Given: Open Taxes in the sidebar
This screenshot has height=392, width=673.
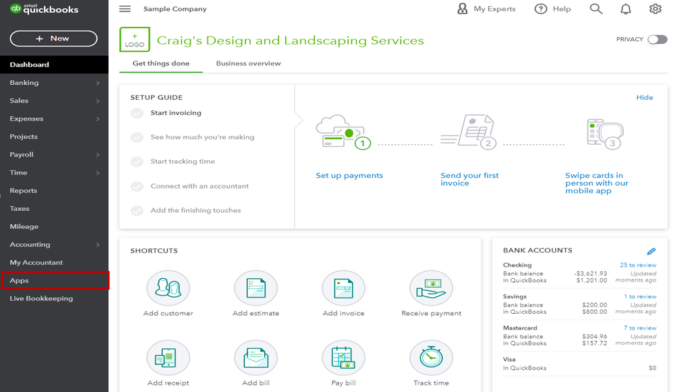Looking at the screenshot, I should [x=54, y=209].
